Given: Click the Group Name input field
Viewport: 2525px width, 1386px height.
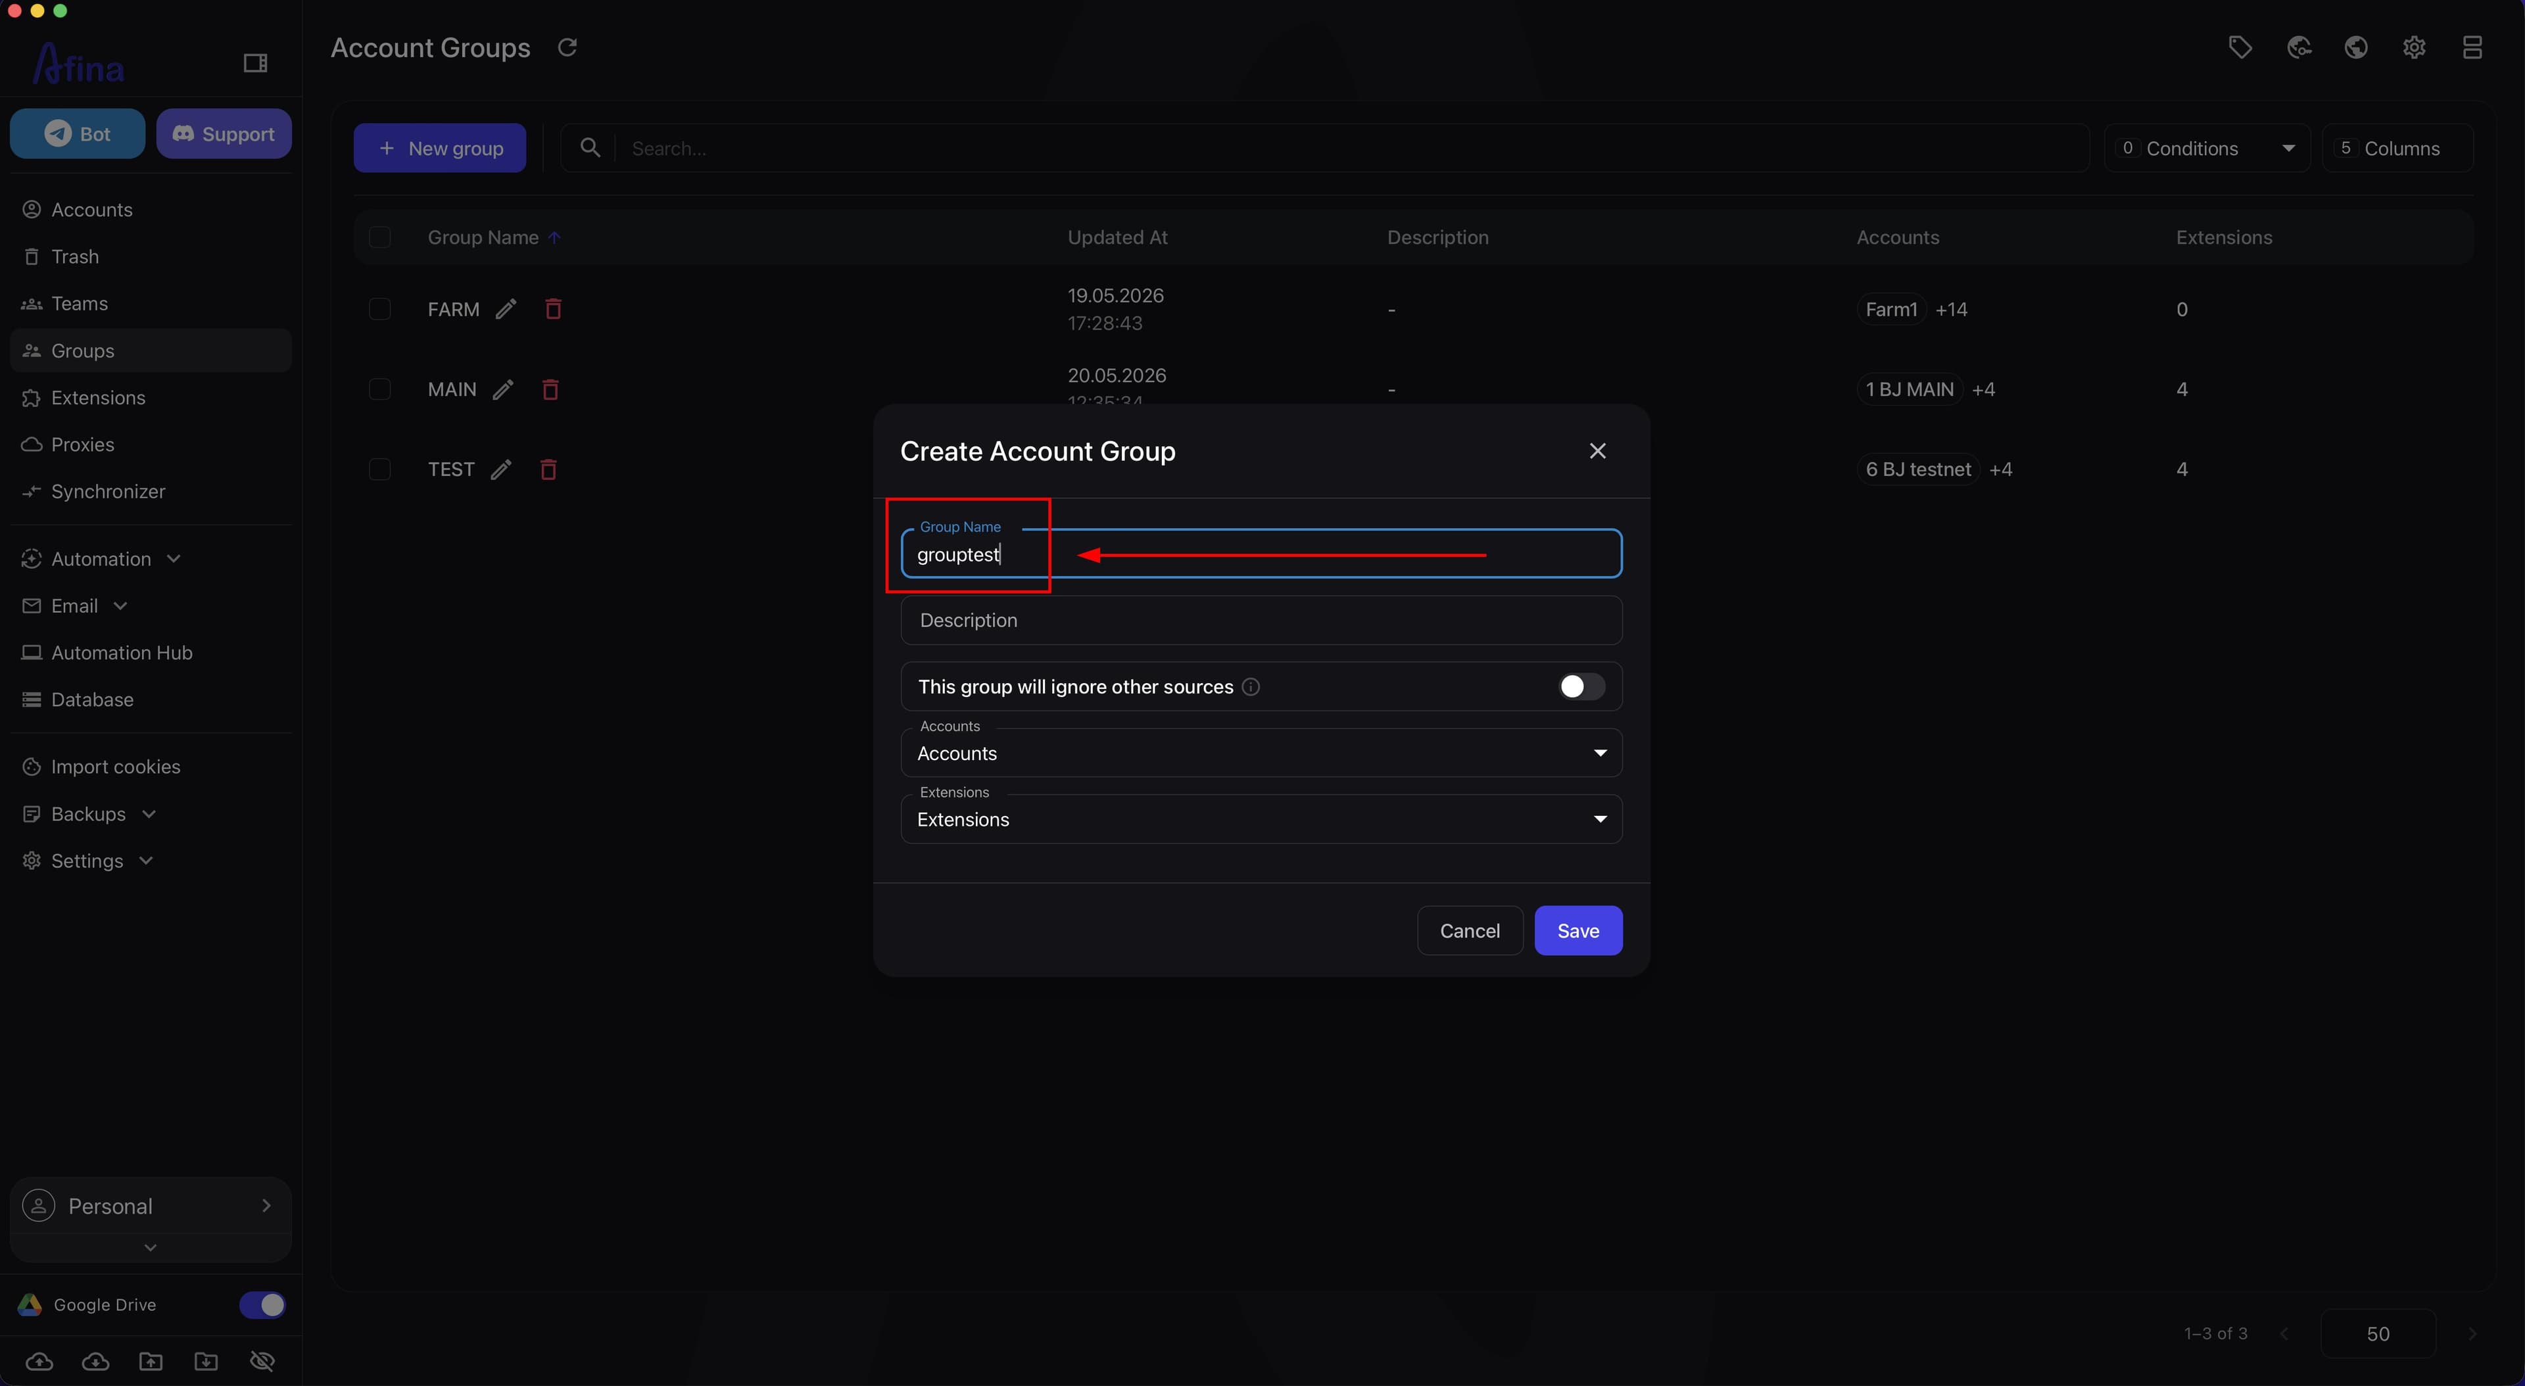Looking at the screenshot, I should (x=1262, y=555).
